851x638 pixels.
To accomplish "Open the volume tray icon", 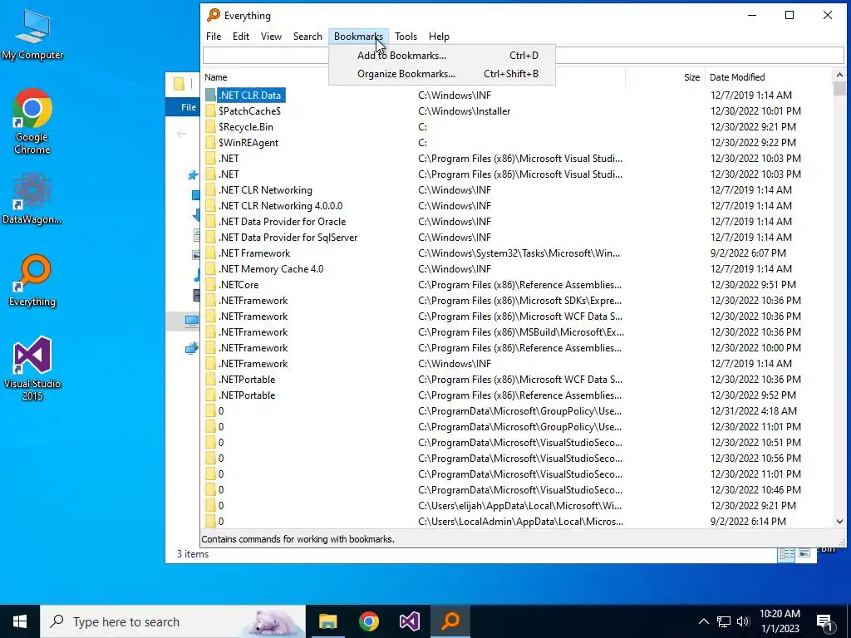I will click(743, 621).
